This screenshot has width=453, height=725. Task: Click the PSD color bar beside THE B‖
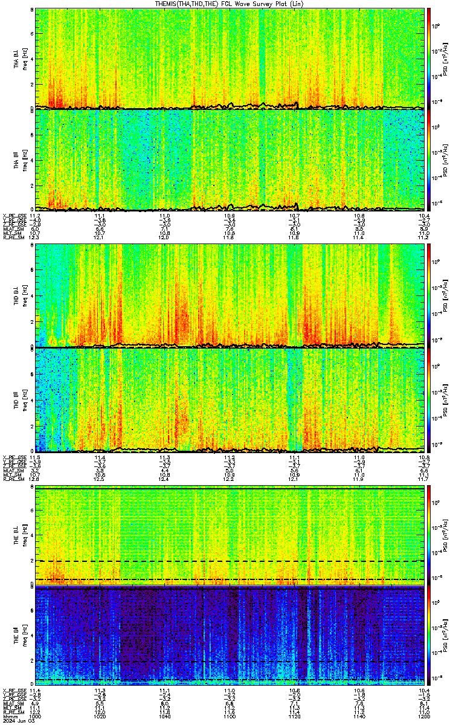pyautogui.click(x=429, y=635)
